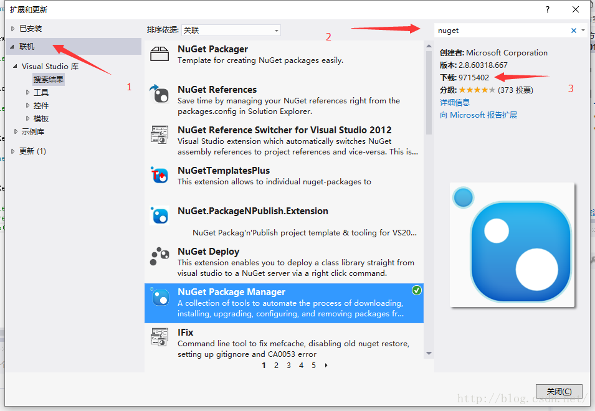Click the next page arrow
The image size is (595, 411).
(326, 366)
